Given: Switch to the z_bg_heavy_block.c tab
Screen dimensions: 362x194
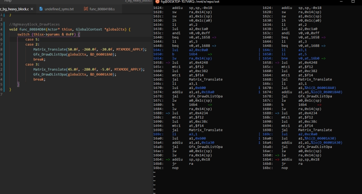Looking at the screenshot, I should [14, 9].
